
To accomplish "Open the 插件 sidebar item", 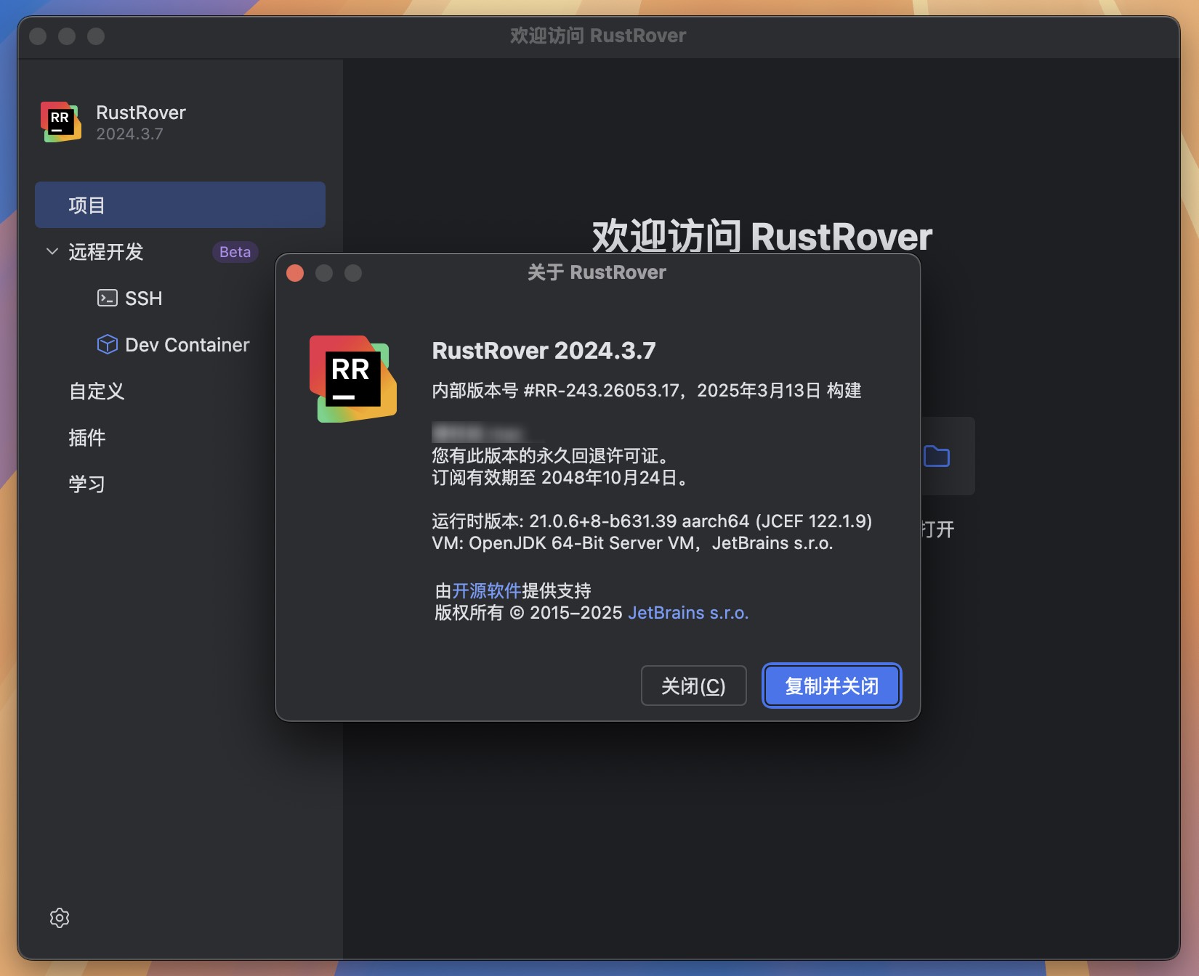I will [x=86, y=438].
